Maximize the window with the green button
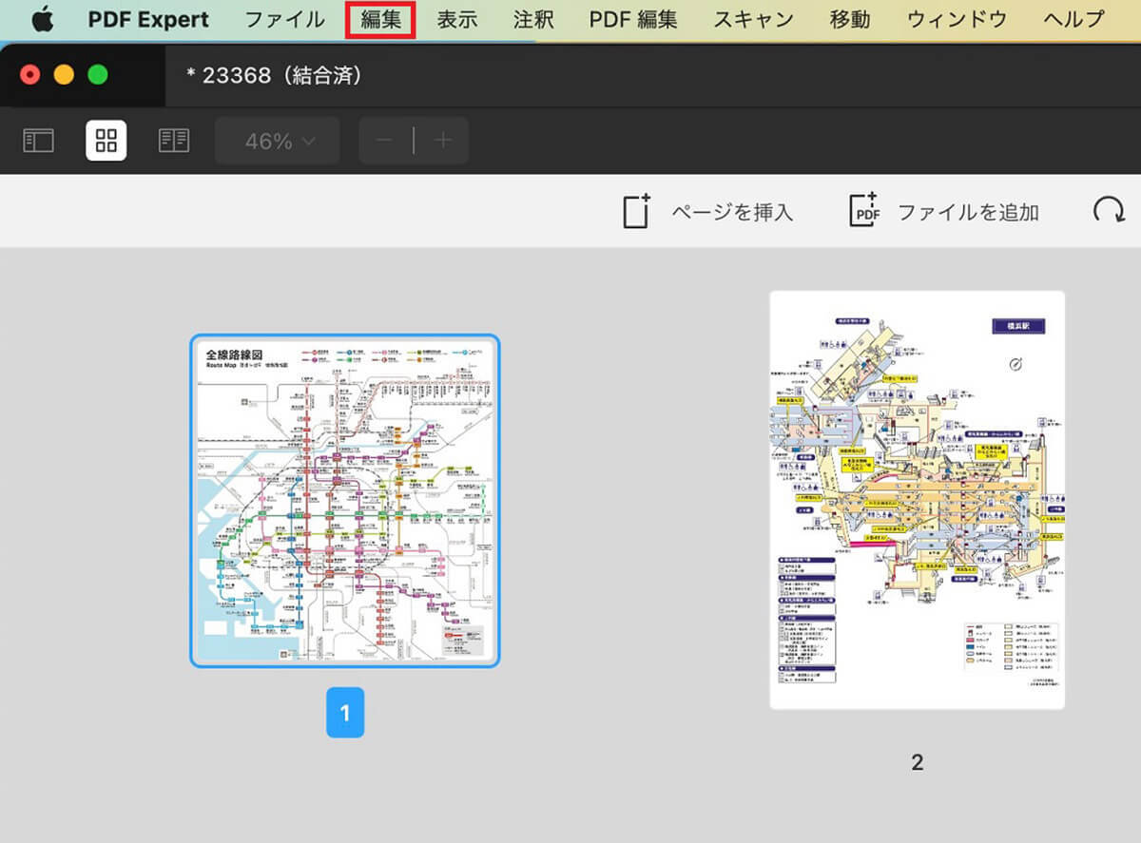This screenshot has height=843, width=1141. 98,75
